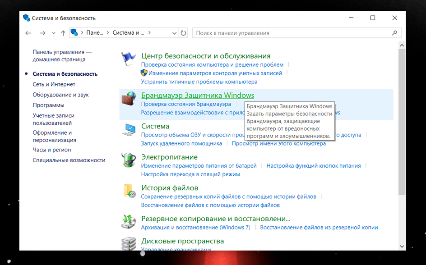This screenshot has height=265, width=426.
Task: Click the search magnifier icon
Action: point(394,33)
